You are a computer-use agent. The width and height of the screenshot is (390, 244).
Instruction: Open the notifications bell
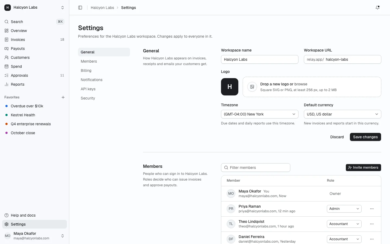378,8
